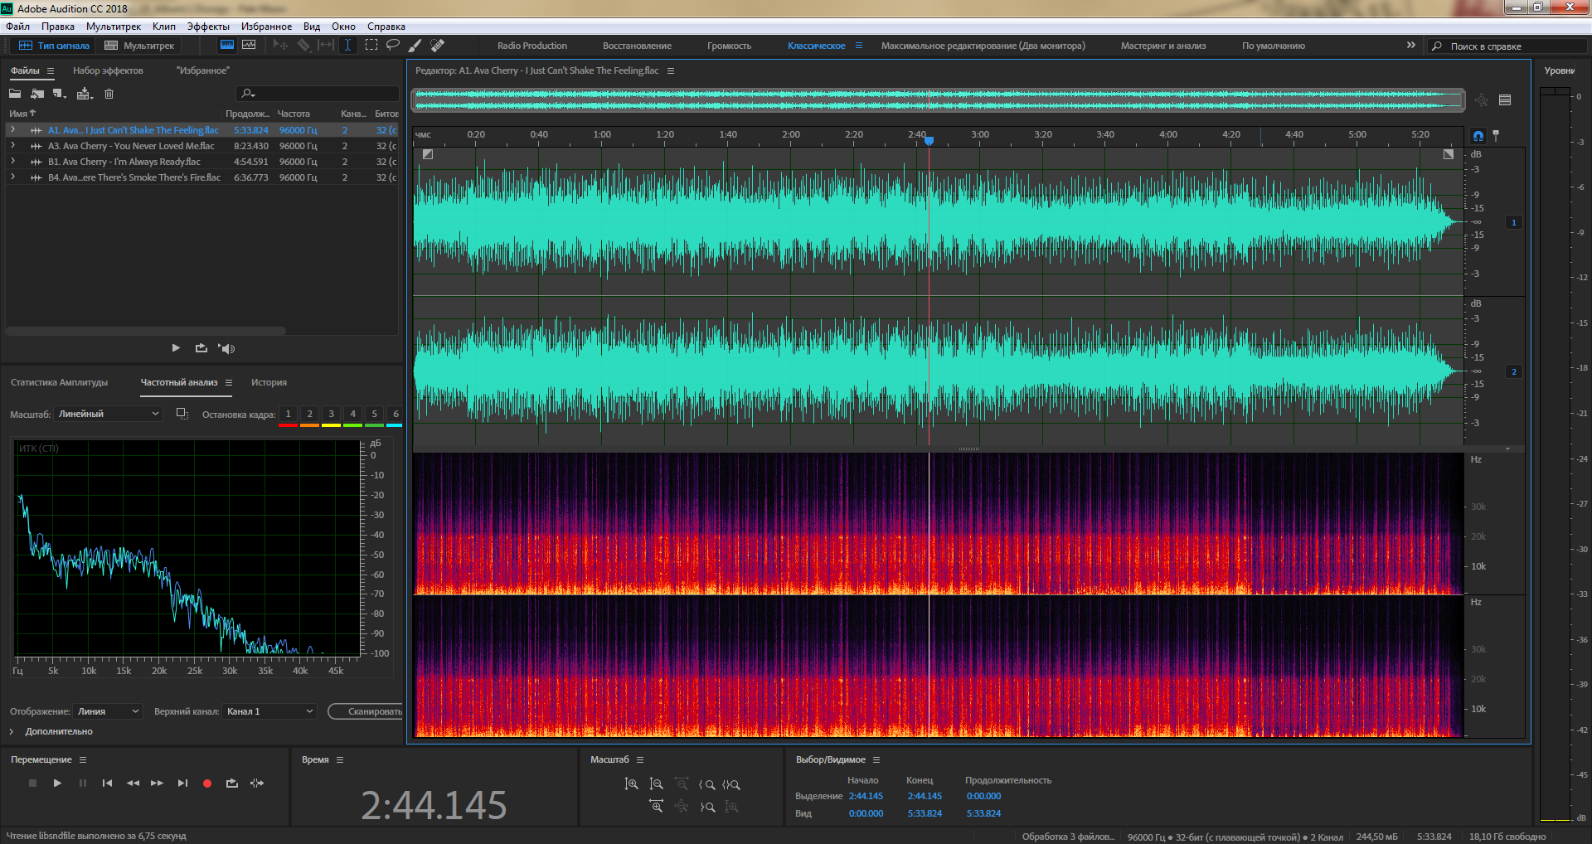This screenshot has height=844, width=1592.
Task: Play preview in the Files panel
Action: (176, 348)
